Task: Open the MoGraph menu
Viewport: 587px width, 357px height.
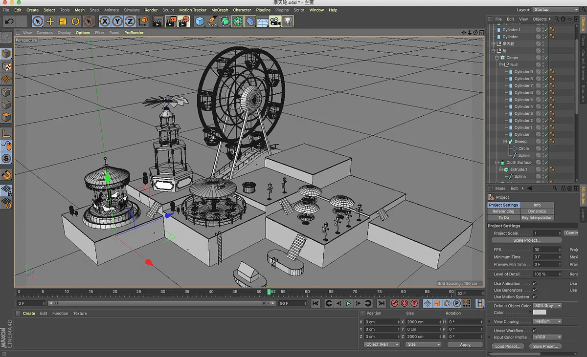Action: point(220,10)
